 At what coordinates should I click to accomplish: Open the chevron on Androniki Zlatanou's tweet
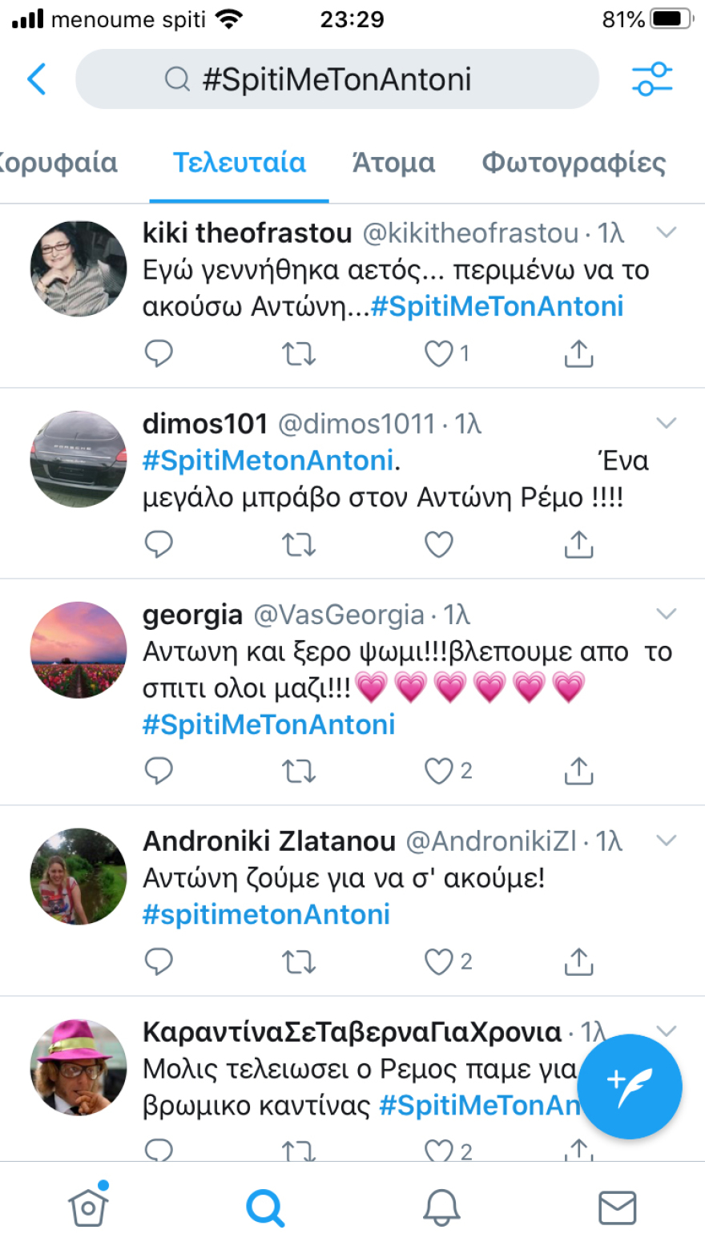pos(666,841)
